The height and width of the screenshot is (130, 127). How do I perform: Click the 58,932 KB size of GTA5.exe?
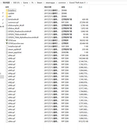[84, 40]
